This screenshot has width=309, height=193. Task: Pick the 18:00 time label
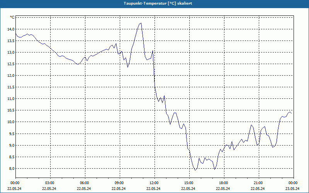click(223, 183)
